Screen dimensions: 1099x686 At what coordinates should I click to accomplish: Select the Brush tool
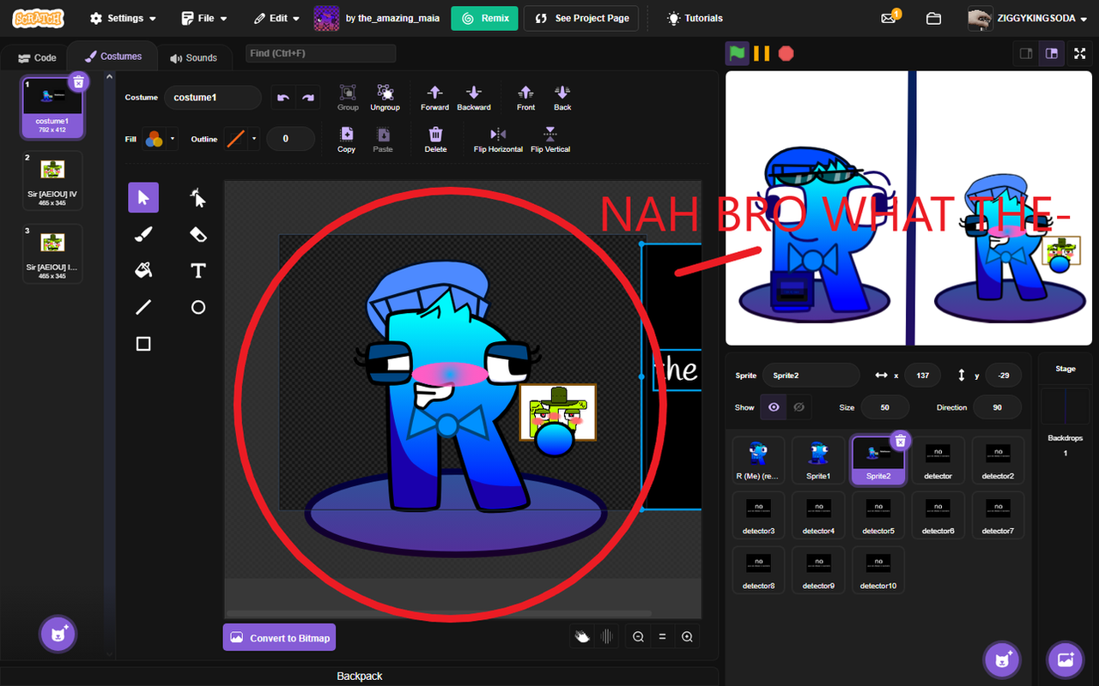coord(143,234)
